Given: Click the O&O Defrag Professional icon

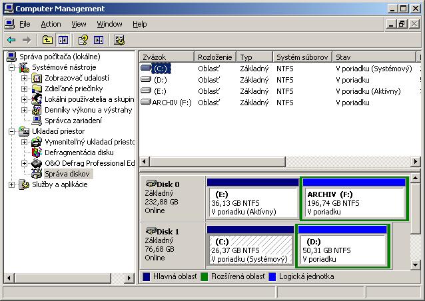Looking at the screenshot, I should coord(37,163).
